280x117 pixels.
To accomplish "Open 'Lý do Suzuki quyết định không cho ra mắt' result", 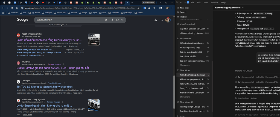I will 44,106.
